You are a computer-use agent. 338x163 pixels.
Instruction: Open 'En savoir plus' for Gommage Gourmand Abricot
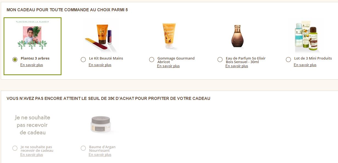pos(168,66)
